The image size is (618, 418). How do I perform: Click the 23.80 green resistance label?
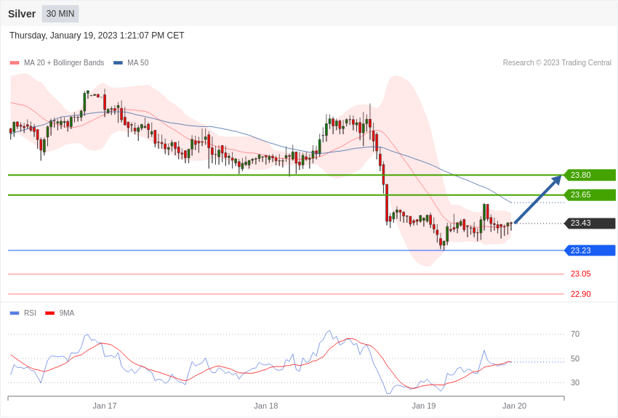tap(590, 175)
